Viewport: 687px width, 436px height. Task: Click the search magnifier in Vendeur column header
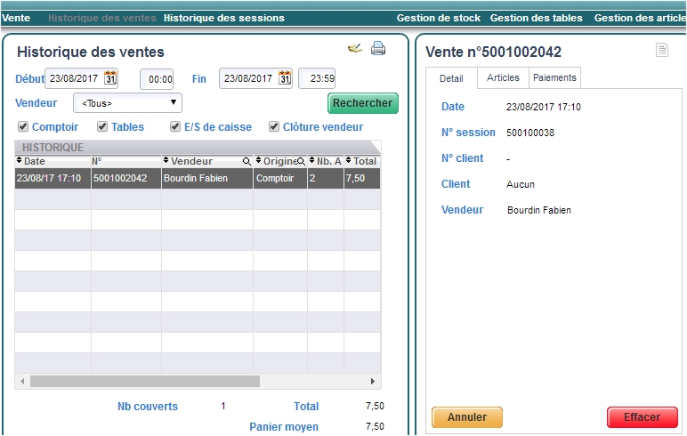pyautogui.click(x=247, y=162)
